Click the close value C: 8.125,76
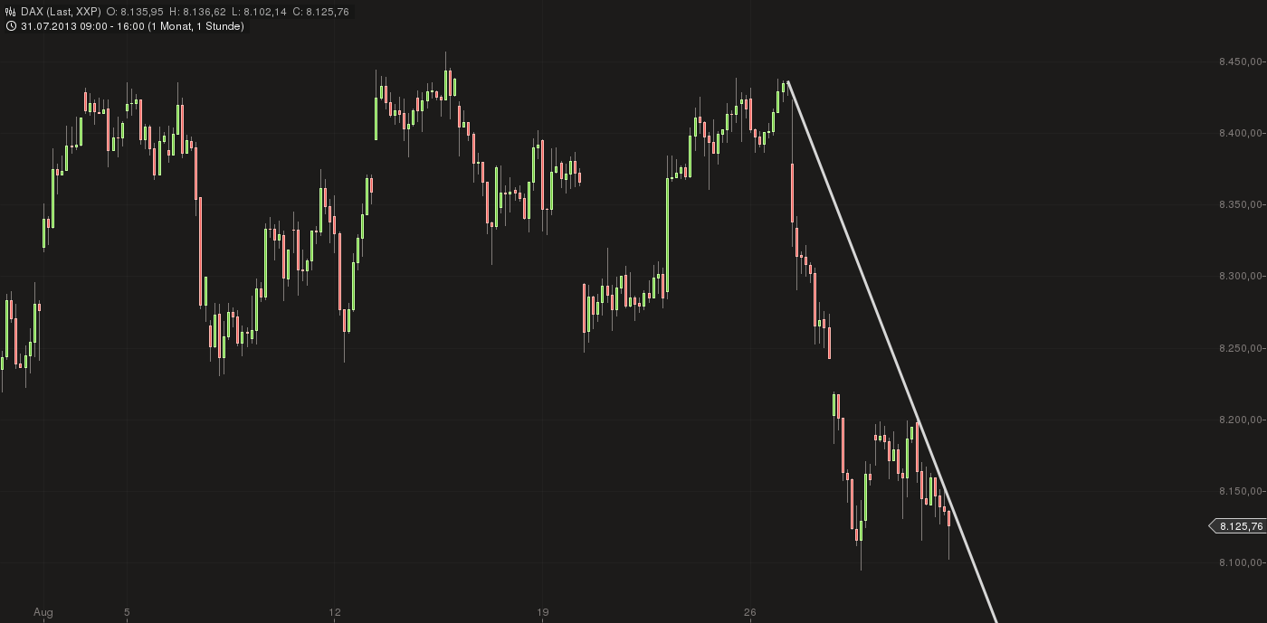This screenshot has height=623, width=1267. 320,12
